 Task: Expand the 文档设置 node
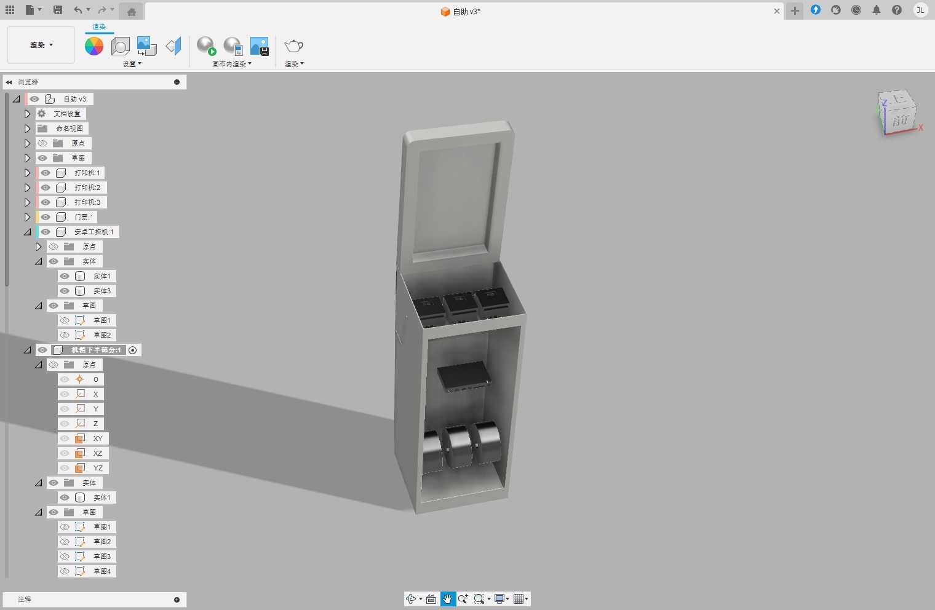point(27,114)
